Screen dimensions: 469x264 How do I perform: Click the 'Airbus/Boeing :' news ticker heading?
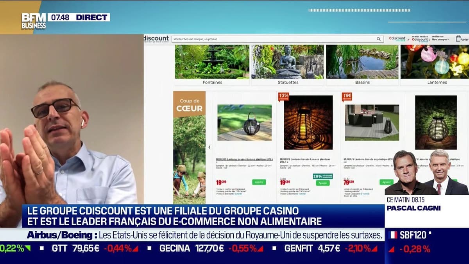point(62,235)
